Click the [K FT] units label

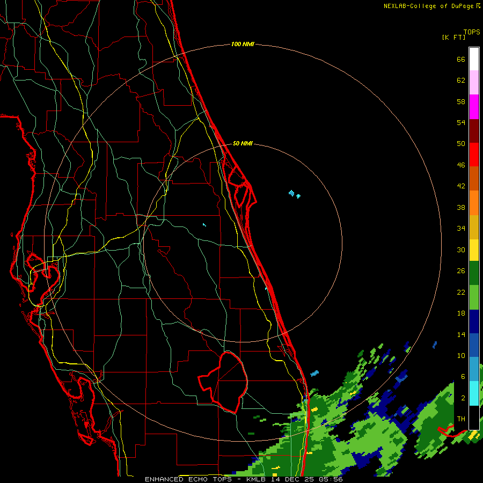click(453, 37)
